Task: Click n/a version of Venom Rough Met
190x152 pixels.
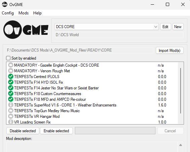Action: coord(161,71)
